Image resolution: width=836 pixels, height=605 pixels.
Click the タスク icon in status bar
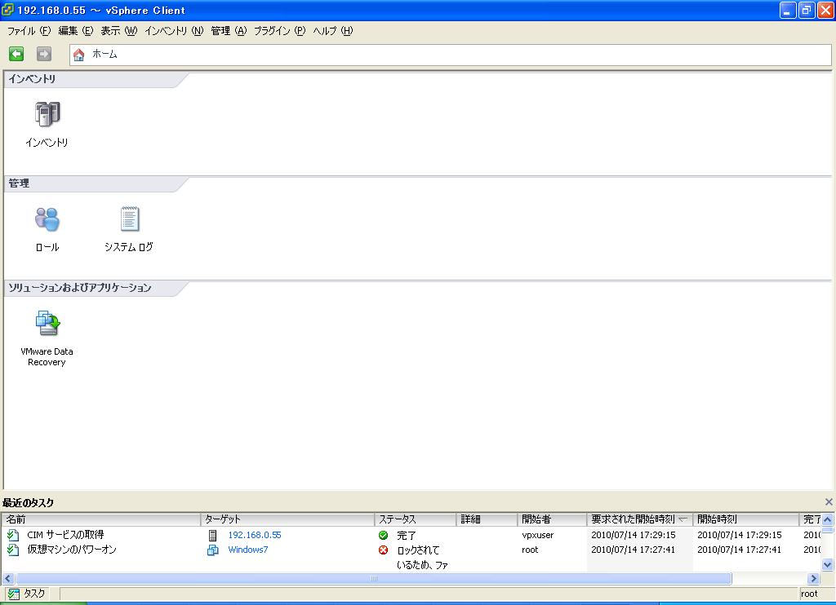point(13,594)
